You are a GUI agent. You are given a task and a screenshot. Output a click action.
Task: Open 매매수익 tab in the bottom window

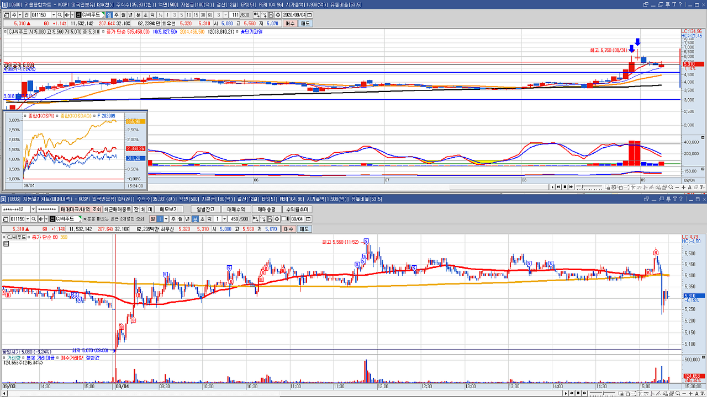235,210
